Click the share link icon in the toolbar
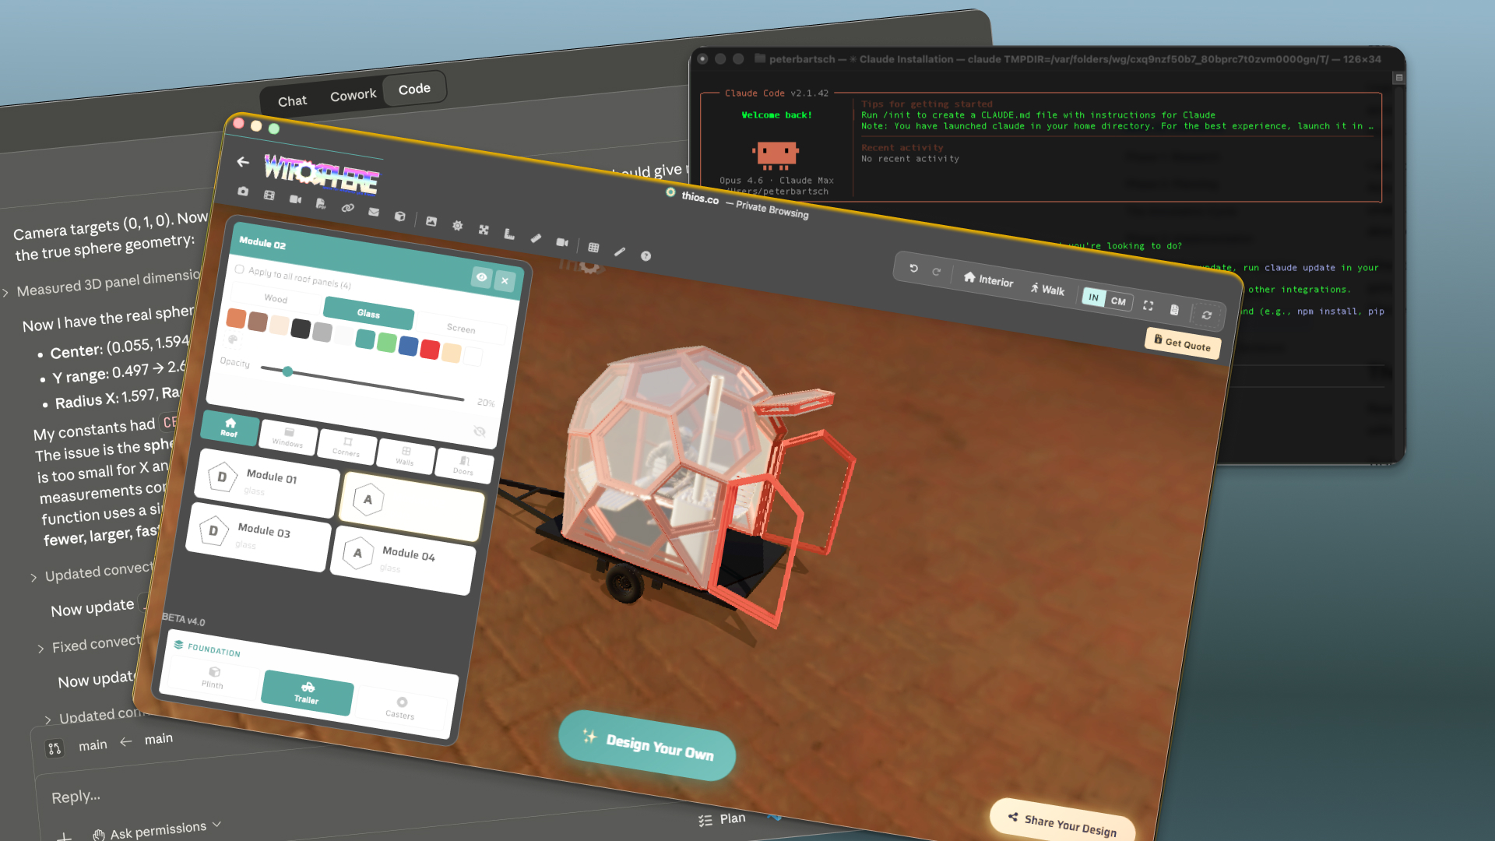Viewport: 1495px width, 841px height. (347, 208)
